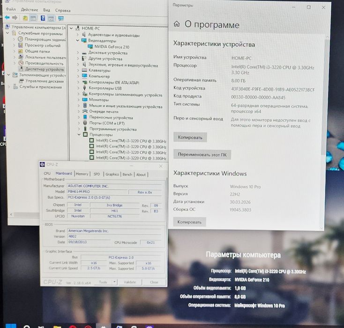
Task: Open Event Viewer (Просмотр событий) node
Action: click(x=43, y=46)
